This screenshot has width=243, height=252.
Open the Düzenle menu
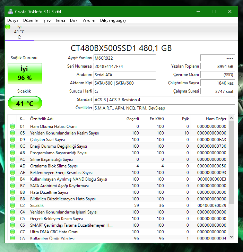tap(31, 20)
